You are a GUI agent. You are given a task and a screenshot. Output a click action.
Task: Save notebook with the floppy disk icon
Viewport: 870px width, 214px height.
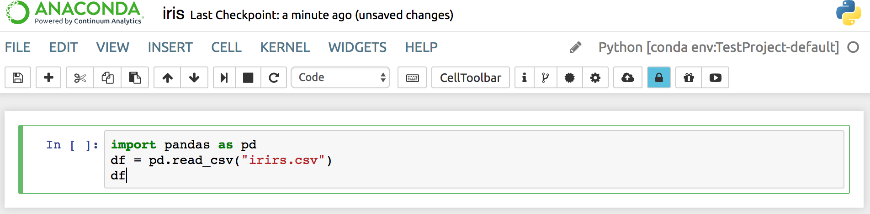pos(18,77)
